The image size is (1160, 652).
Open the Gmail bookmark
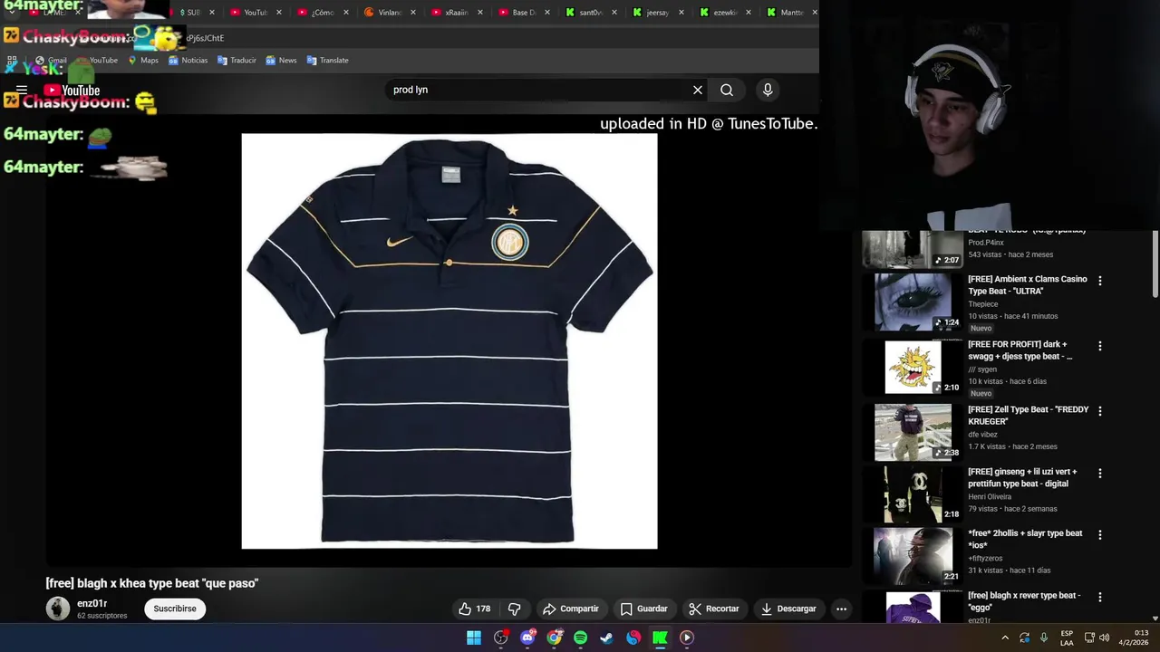[51, 61]
